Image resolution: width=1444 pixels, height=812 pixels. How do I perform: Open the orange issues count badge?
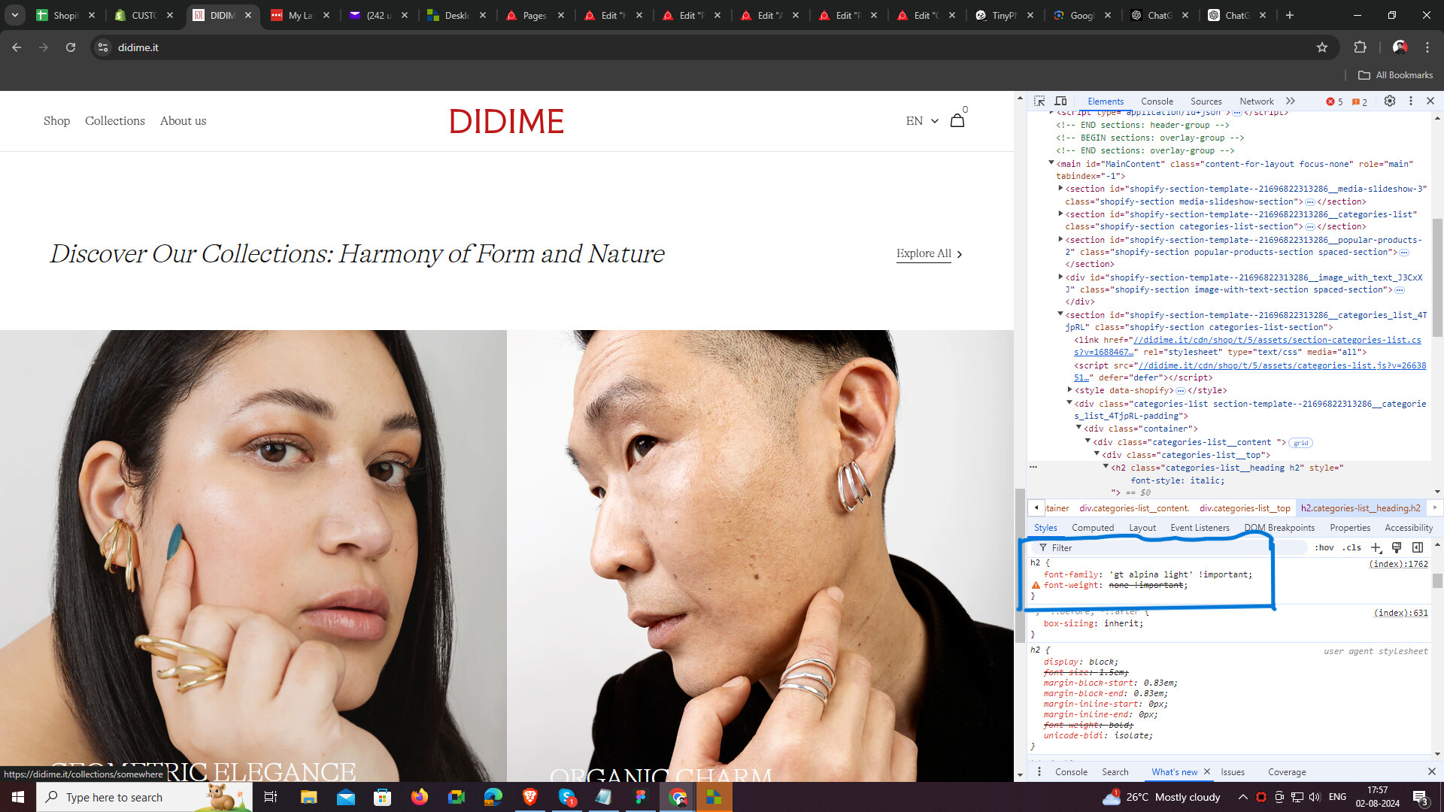coord(1360,101)
